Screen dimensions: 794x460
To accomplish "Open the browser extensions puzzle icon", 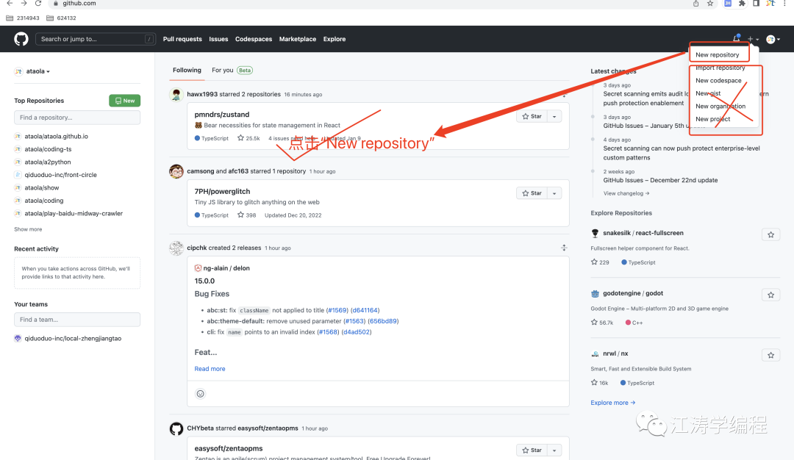I will 742,4.
